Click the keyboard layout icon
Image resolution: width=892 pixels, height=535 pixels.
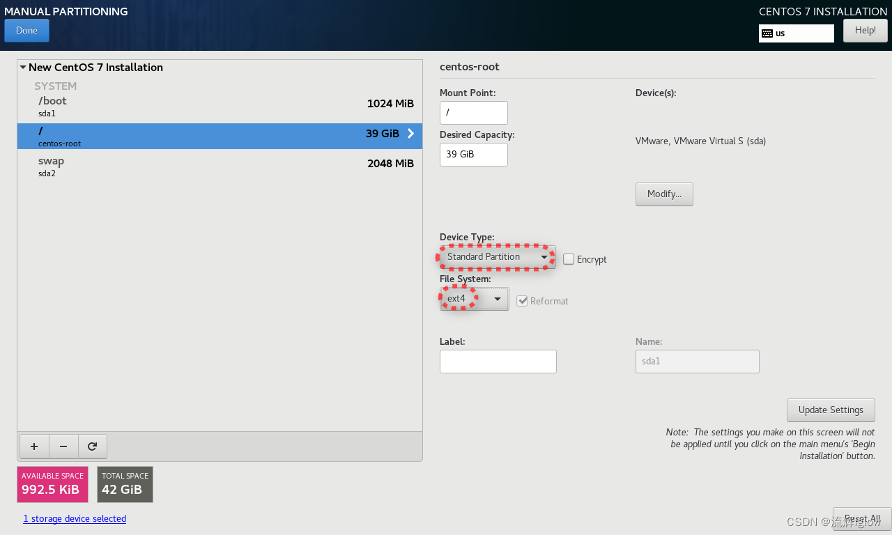(767, 33)
